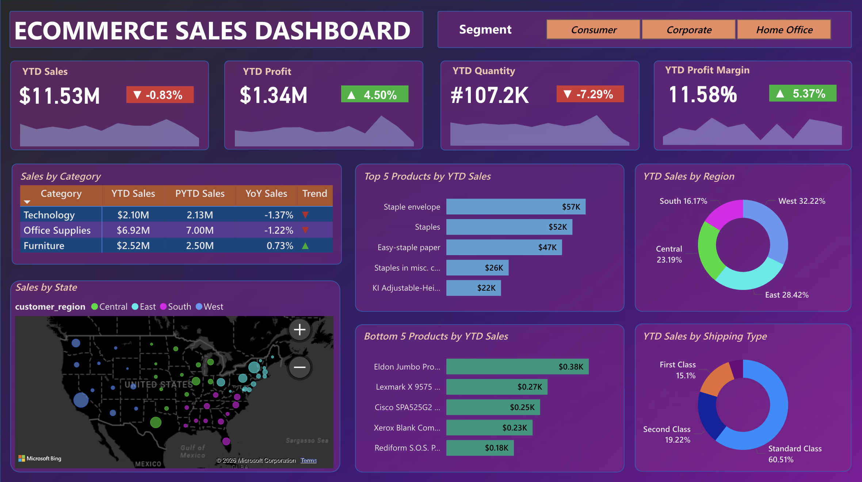The image size is (862, 482).
Task: Click the Lexmark X 9575 $0.27K bar
Action: 497,387
